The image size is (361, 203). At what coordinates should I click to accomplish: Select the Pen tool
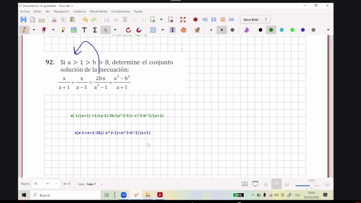(x=24, y=30)
